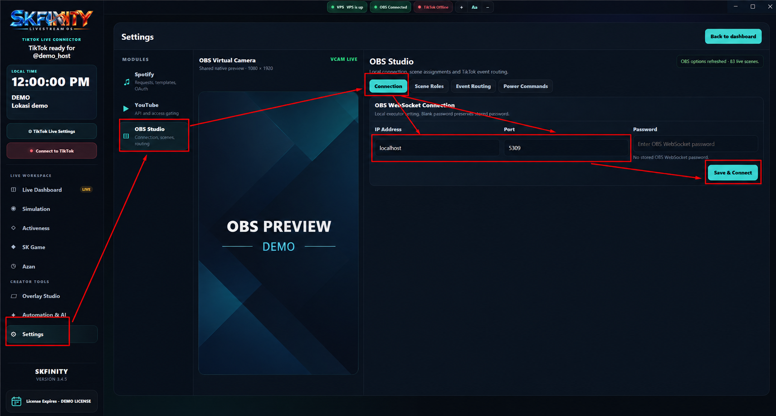The height and width of the screenshot is (416, 776).
Task: Click Save & Connect button
Action: [732, 172]
